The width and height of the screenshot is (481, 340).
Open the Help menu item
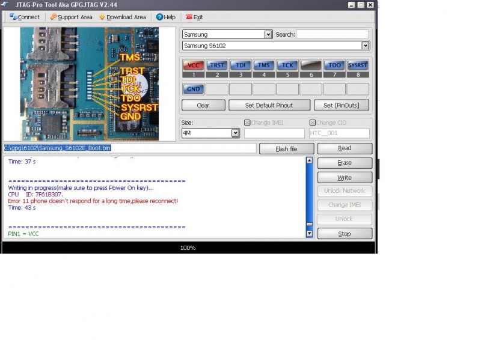(166, 17)
